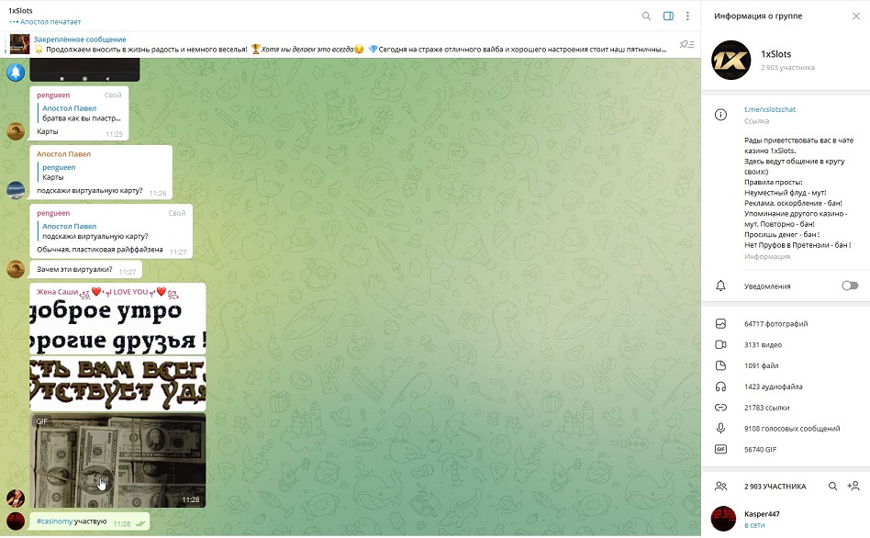Click the microphone voice icon
The width and height of the screenshot is (870, 538).
click(x=720, y=428)
